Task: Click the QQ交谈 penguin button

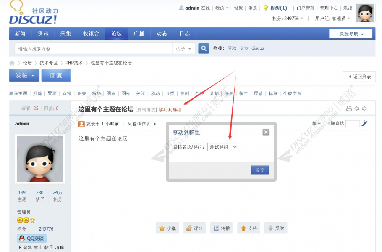Action: pyautogui.click(x=31, y=238)
